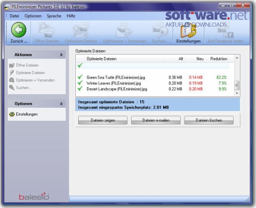Sort by the Reduktion column header

click(217, 59)
